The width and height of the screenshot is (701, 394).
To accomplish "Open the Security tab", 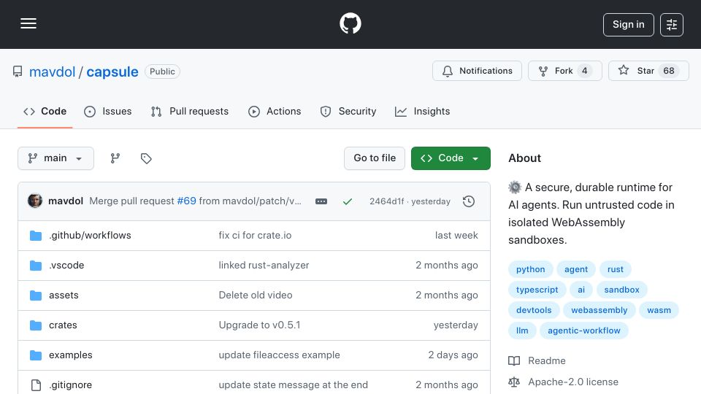I will coord(348,111).
